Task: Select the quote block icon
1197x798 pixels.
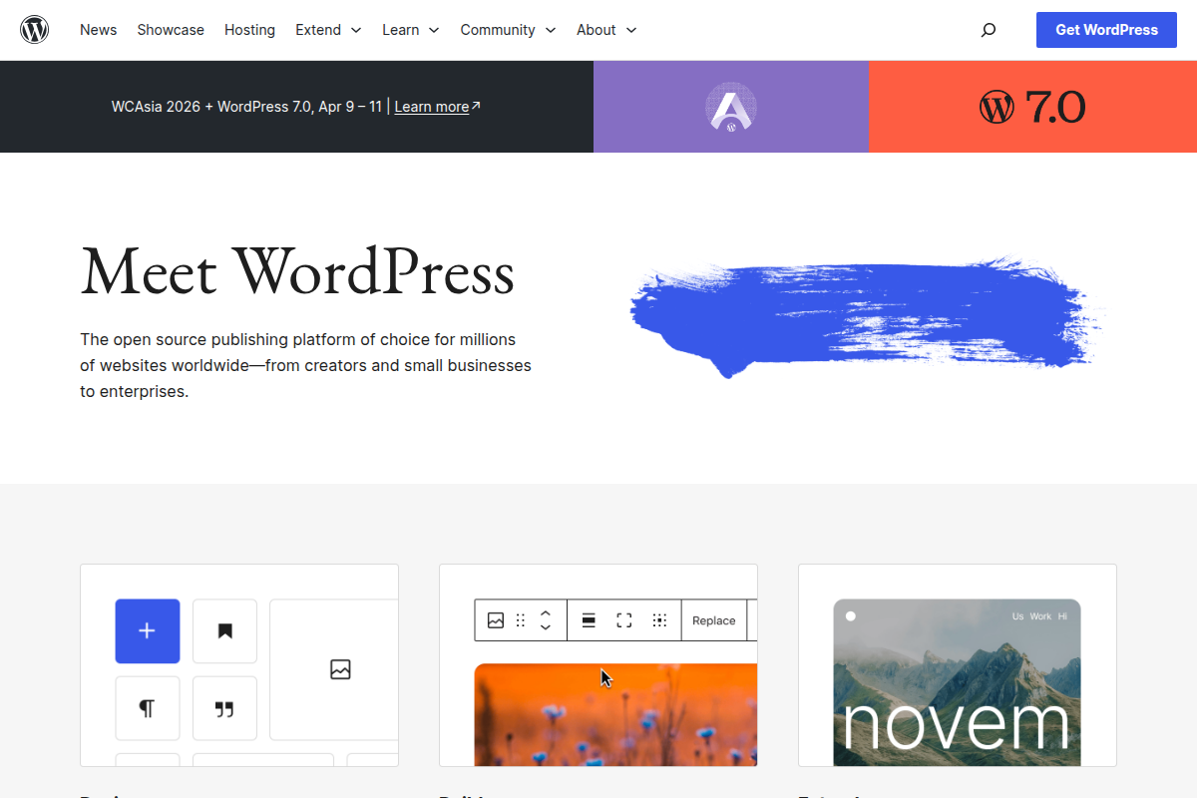Action: click(224, 708)
